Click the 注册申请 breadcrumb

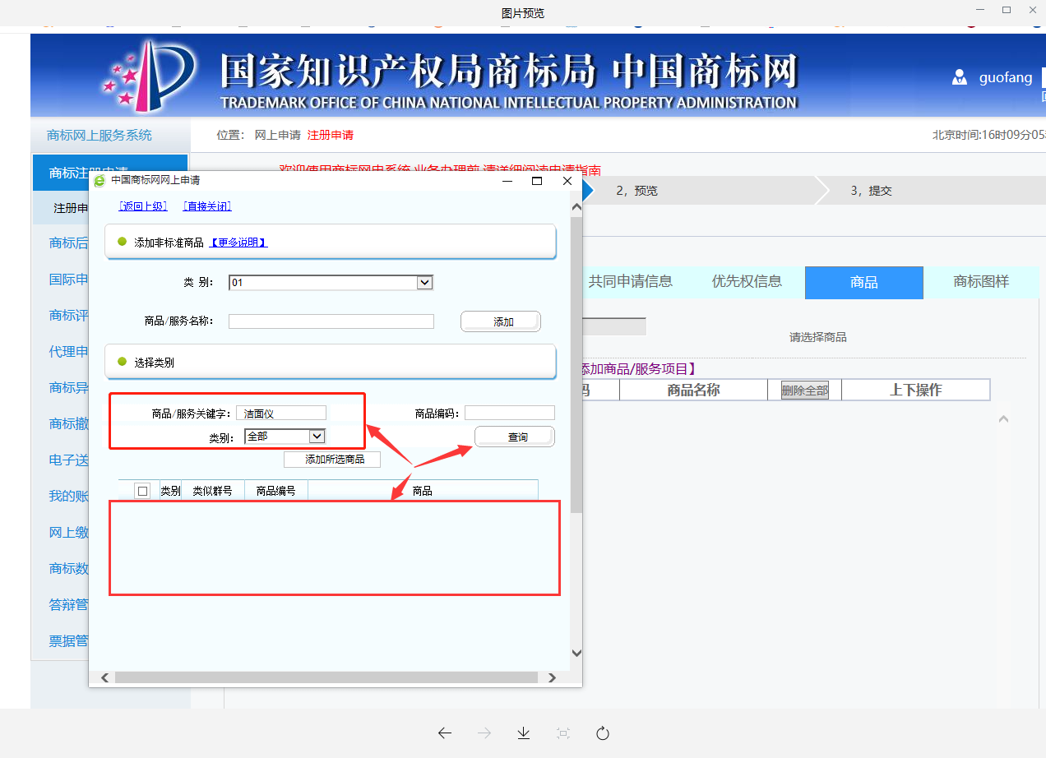[x=331, y=135]
